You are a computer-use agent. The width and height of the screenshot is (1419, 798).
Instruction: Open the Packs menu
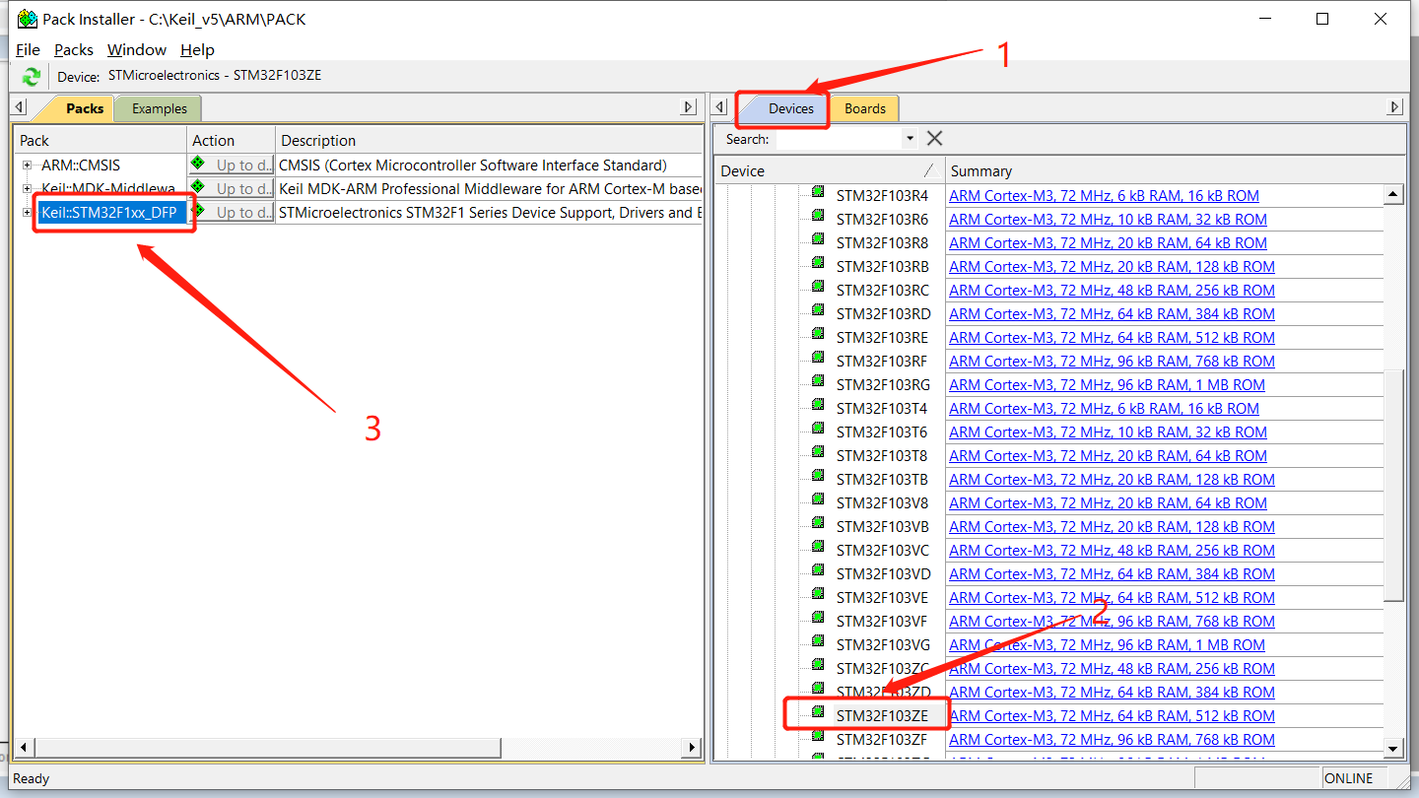click(x=74, y=49)
